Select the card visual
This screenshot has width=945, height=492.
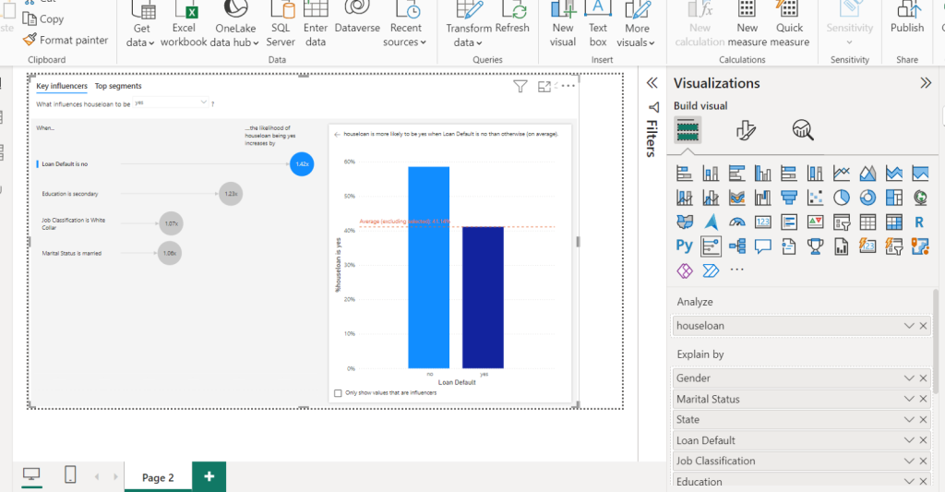(x=763, y=222)
